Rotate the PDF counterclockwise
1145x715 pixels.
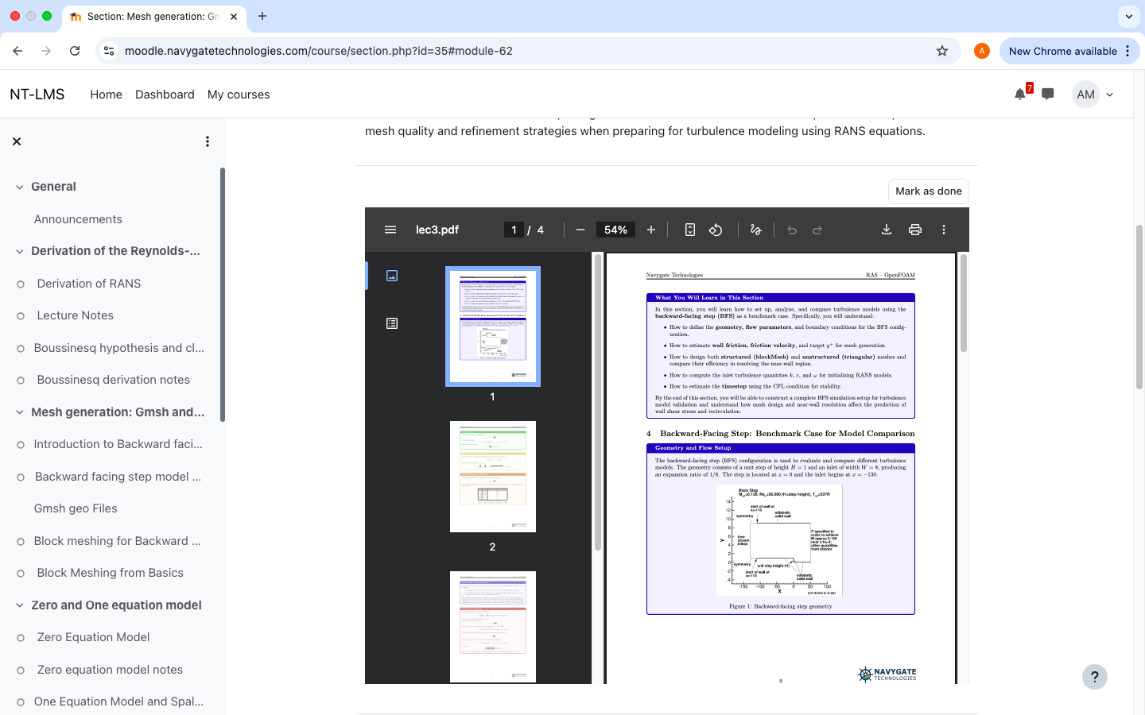716,230
